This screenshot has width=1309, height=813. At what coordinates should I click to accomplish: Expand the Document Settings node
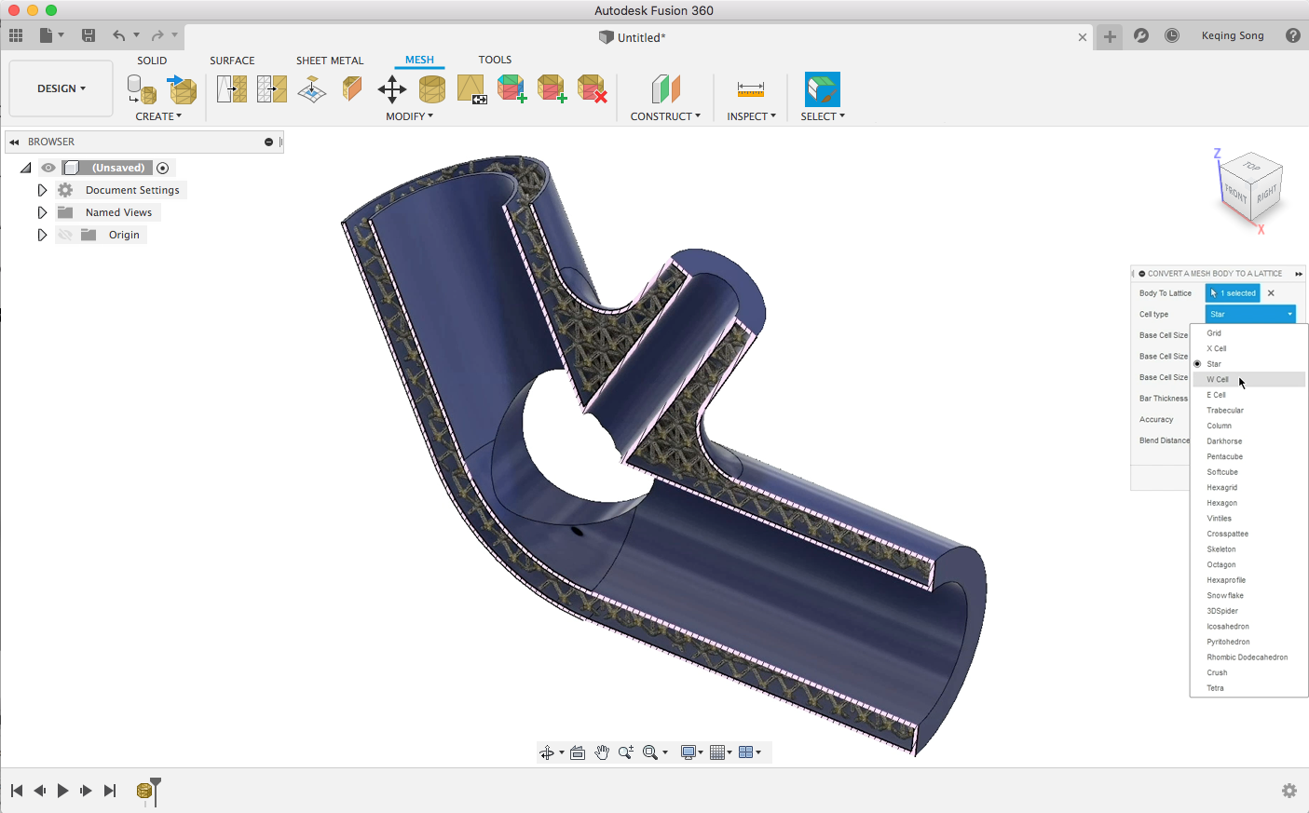click(x=42, y=190)
